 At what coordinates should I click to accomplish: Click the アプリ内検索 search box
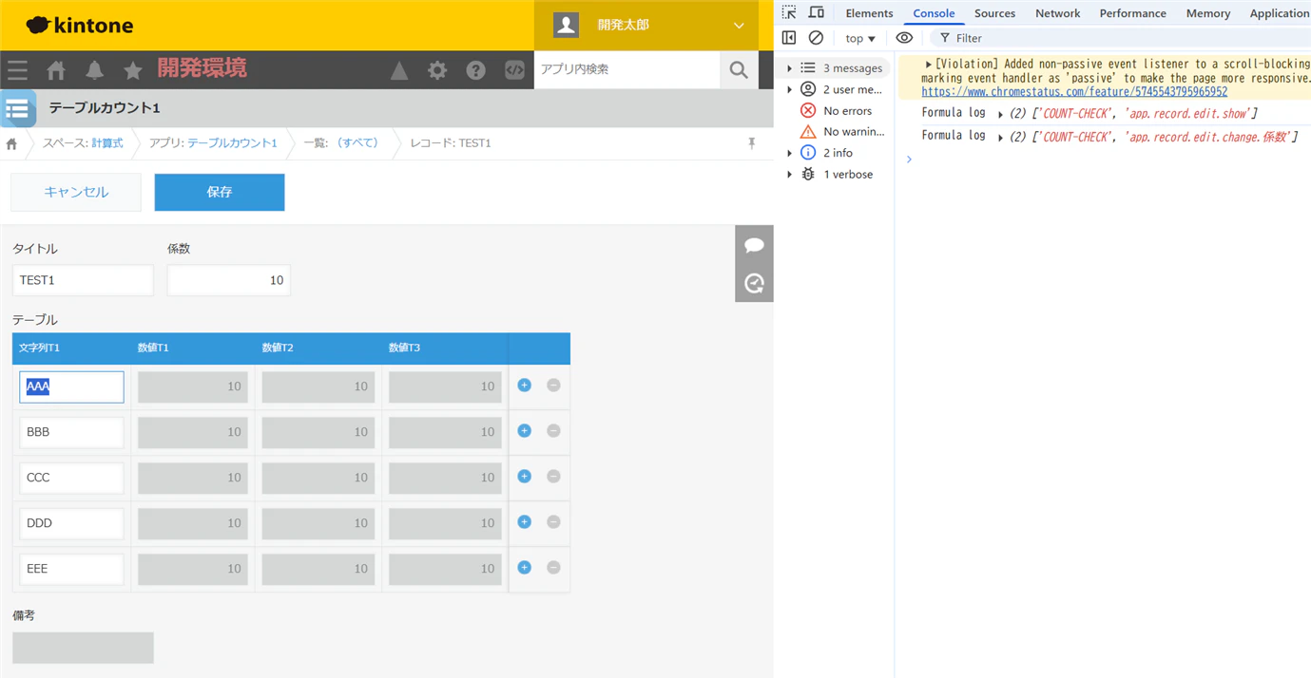coord(627,69)
